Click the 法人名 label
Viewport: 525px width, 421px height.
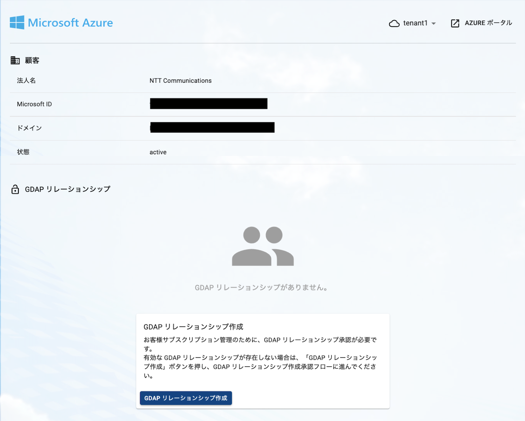pos(26,80)
